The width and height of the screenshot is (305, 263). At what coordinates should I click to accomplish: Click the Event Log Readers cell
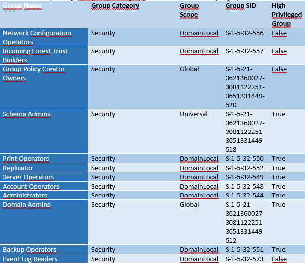30,259
